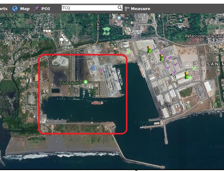This screenshot has width=224, height=171.
Task: Open the Map menu label
Action: tap(25, 9)
